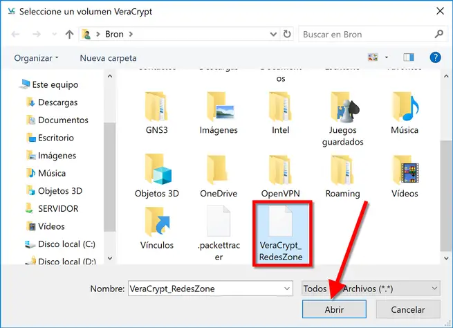Image resolution: width=453 pixels, height=328 pixels.
Task: Change the view layout icon
Action: click(x=373, y=57)
